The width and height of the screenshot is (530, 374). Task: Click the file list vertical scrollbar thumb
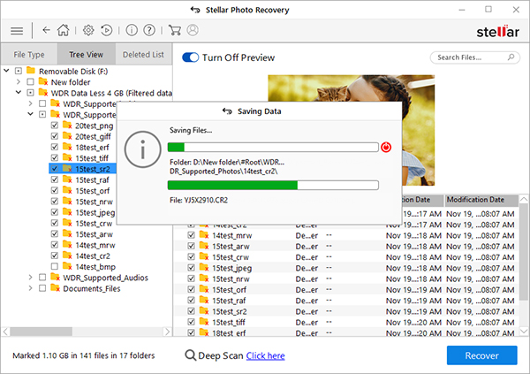tap(523, 252)
